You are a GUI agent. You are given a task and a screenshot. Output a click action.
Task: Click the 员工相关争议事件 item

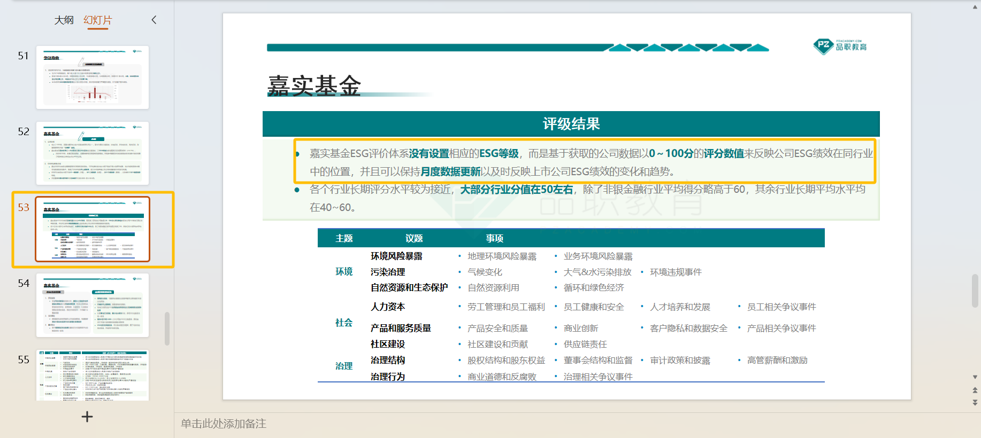[781, 307]
